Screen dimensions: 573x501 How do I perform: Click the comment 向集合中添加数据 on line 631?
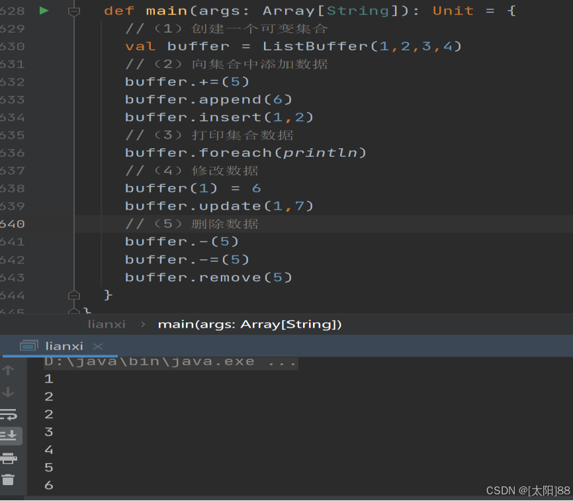click(259, 64)
